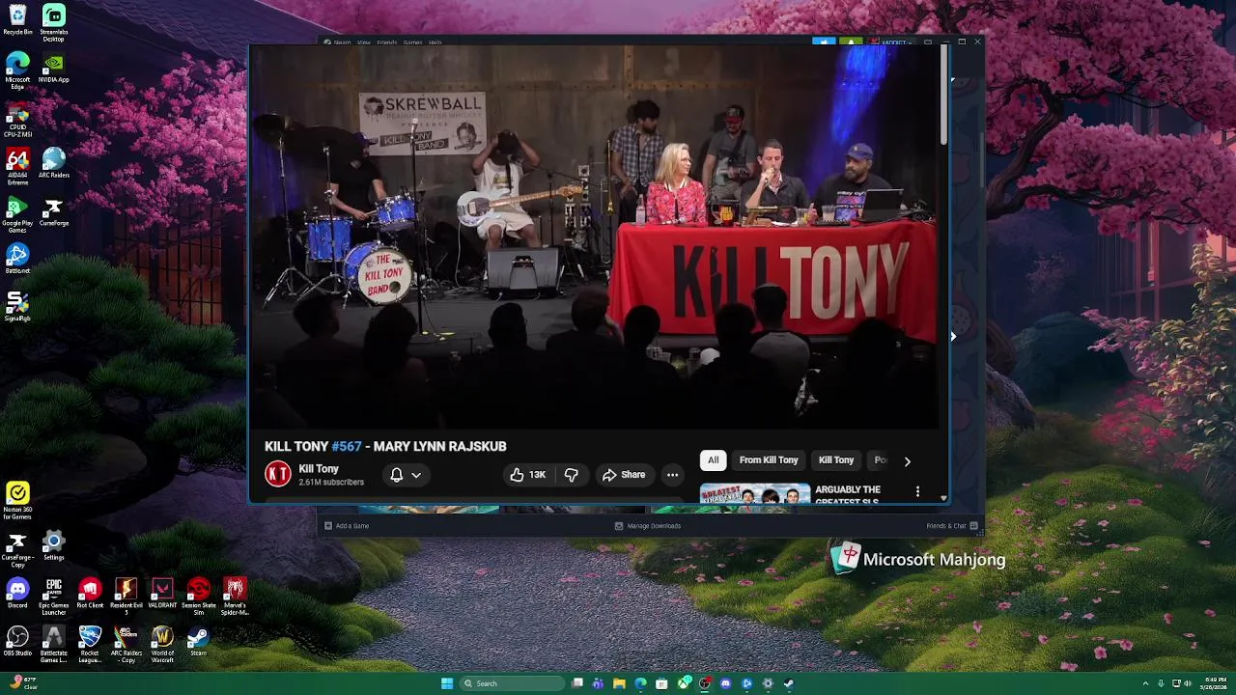Viewport: 1236px width, 695px height.
Task: Select the Kill Tony filter chip
Action: (836, 460)
